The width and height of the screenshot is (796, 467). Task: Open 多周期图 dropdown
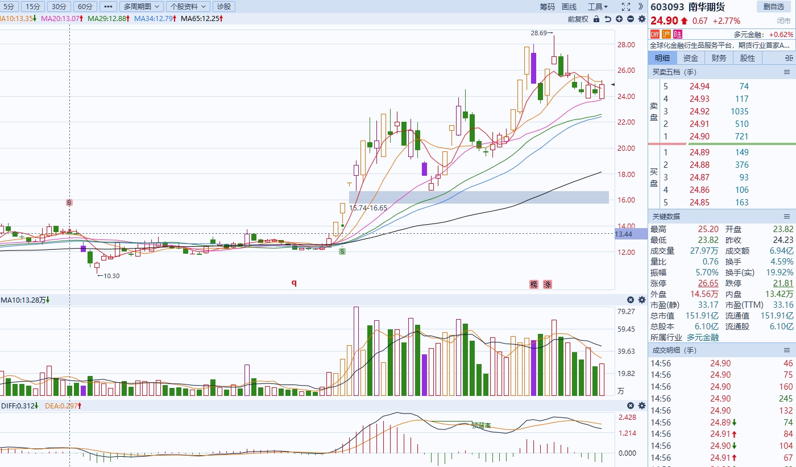click(x=142, y=7)
